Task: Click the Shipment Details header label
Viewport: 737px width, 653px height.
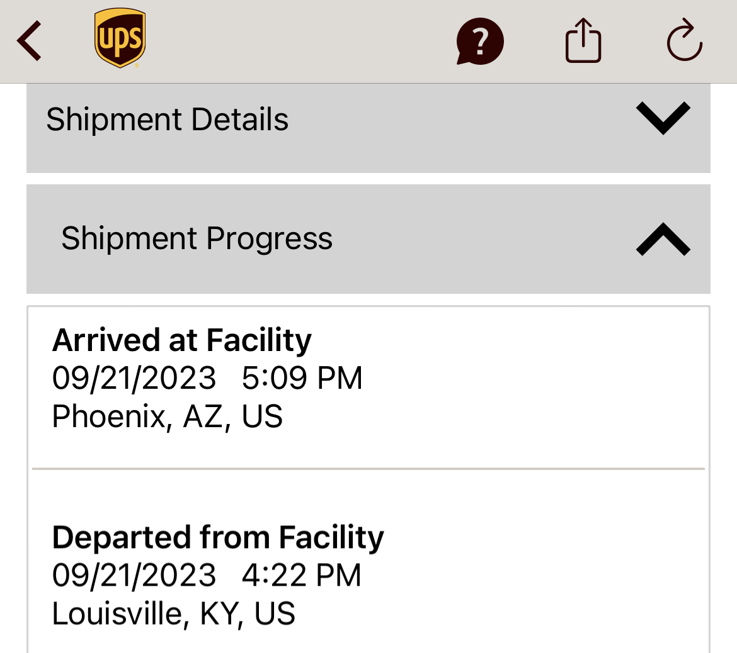Action: coord(168,120)
